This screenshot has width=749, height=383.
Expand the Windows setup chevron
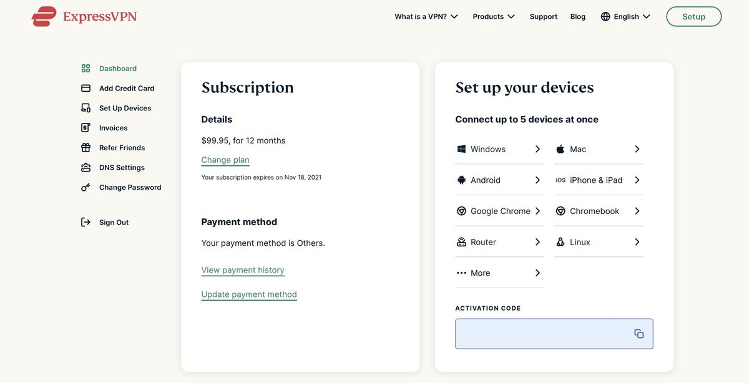(537, 149)
